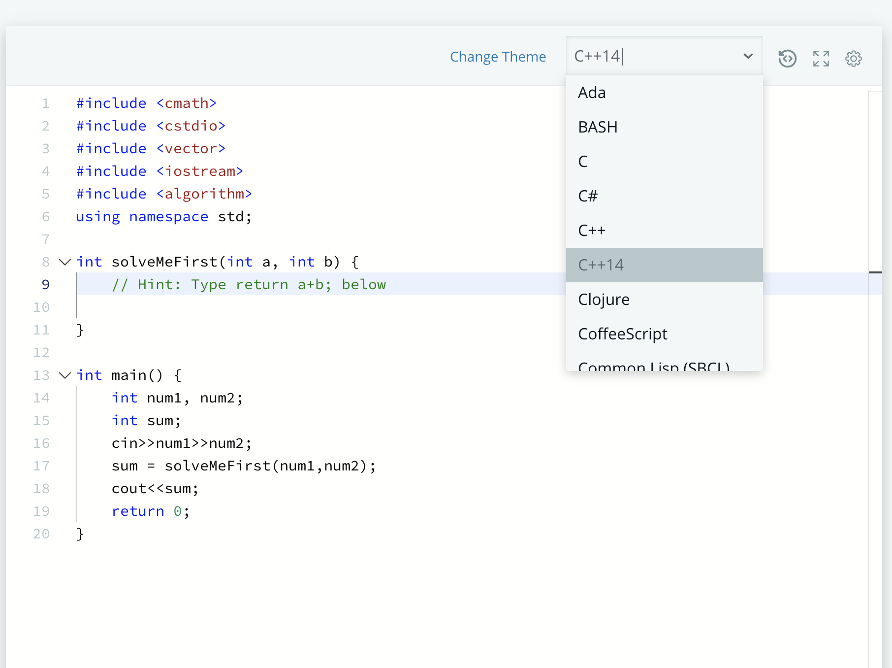The width and height of the screenshot is (892, 668).
Task: Click 'cin>>num1>>num2;' line
Action: point(182,443)
